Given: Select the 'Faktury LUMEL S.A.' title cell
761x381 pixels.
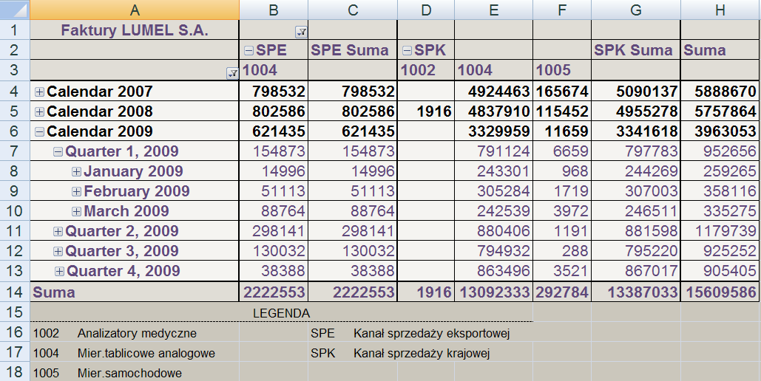Looking at the screenshot, I should tap(135, 30).
